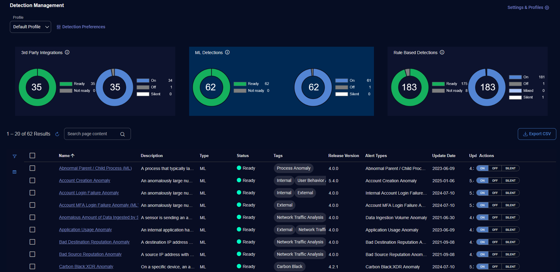Set Bad Source Reputation Anomaly to OFF

[x=495, y=254]
